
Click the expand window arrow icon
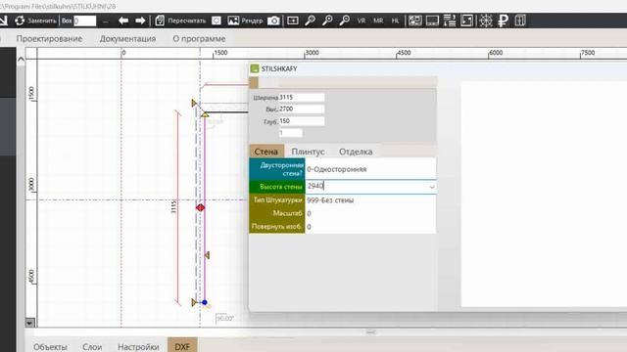tap(466, 21)
